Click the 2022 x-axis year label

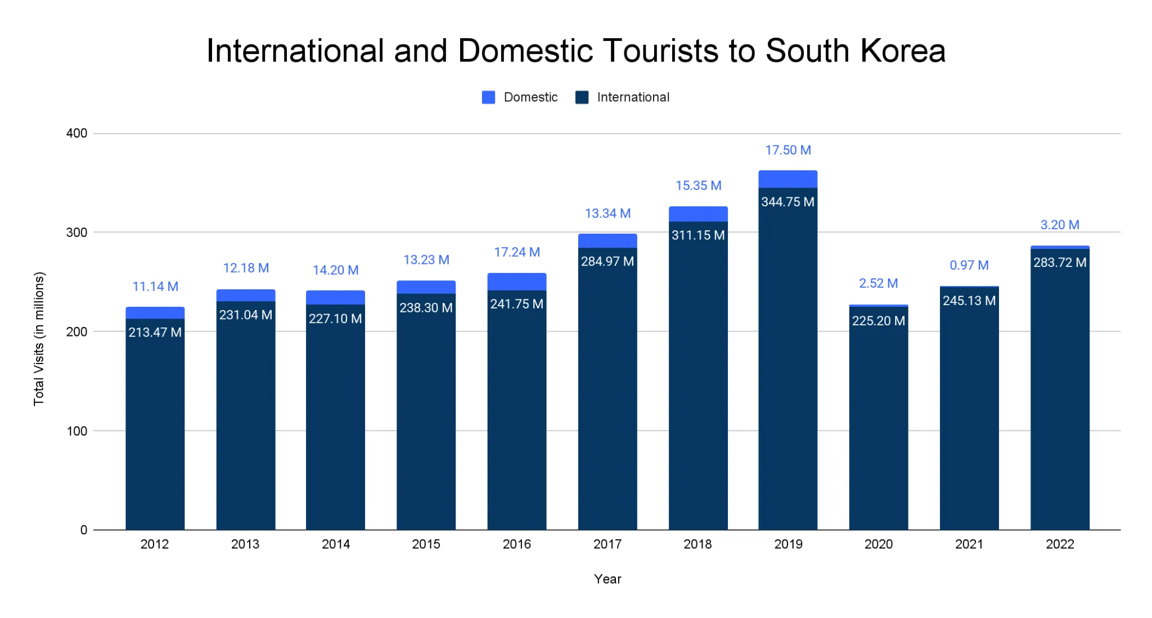click(1060, 544)
